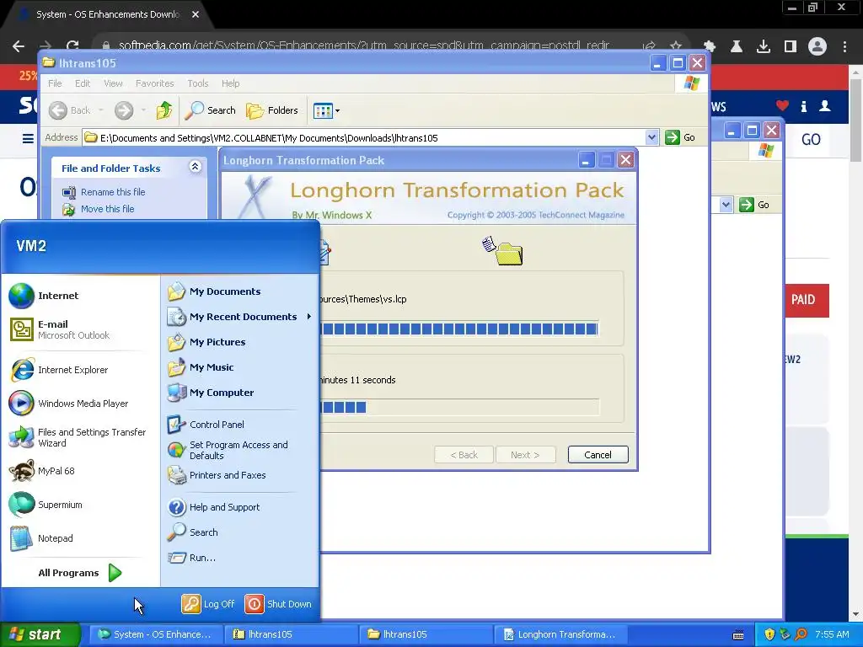Expand My Recent Documents submenu
Screen dimensions: 863x647
coord(239,317)
